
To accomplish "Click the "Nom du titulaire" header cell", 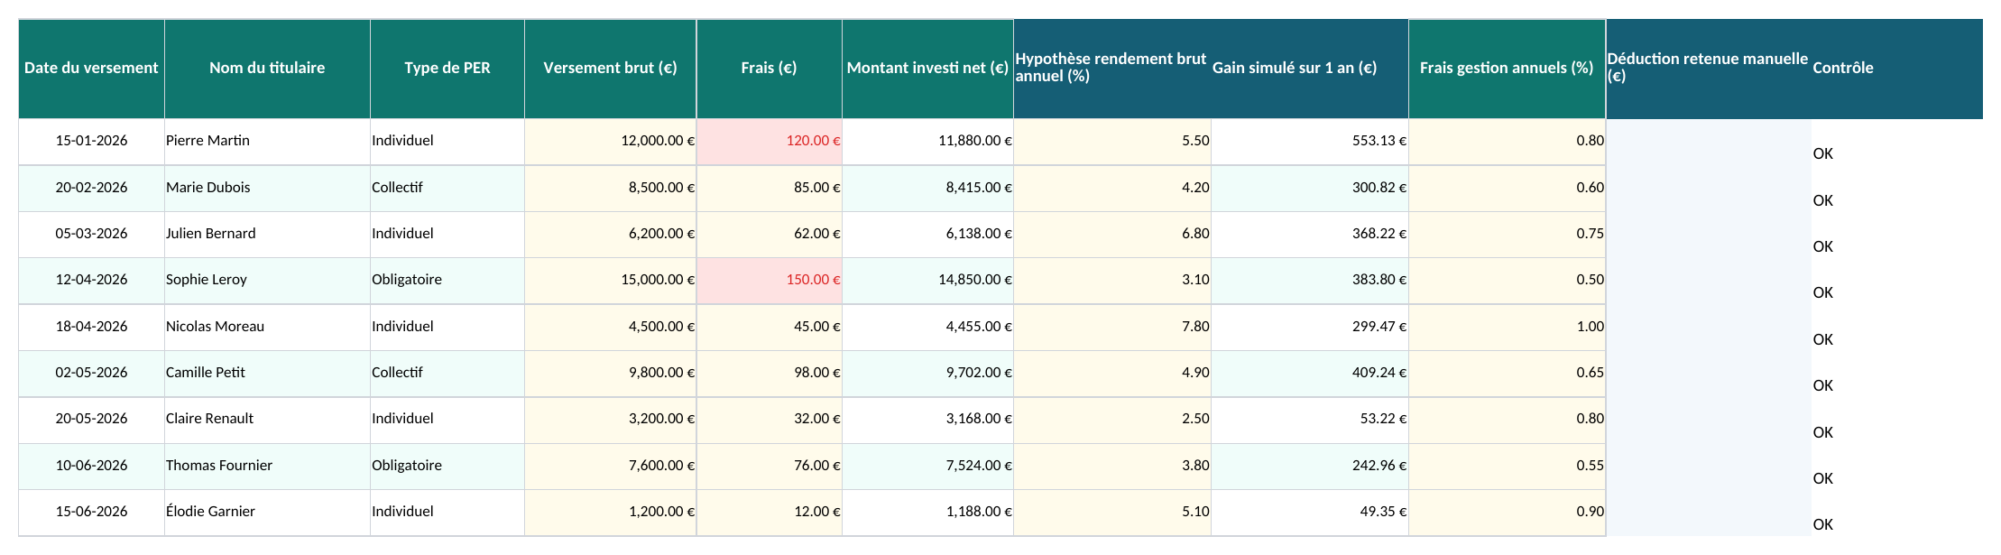I will point(267,69).
